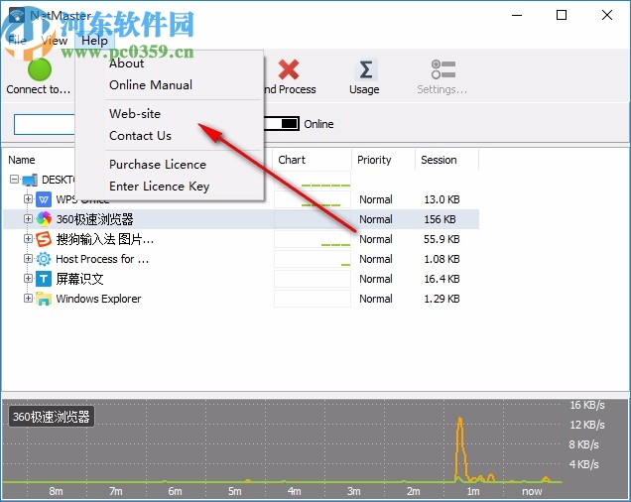Viewport: 631px width, 502px height.
Task: Click the red End Process icon
Action: point(289,69)
